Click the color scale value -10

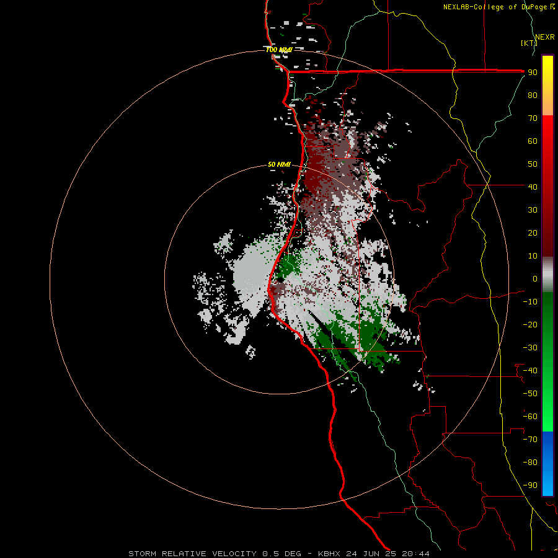(530, 302)
